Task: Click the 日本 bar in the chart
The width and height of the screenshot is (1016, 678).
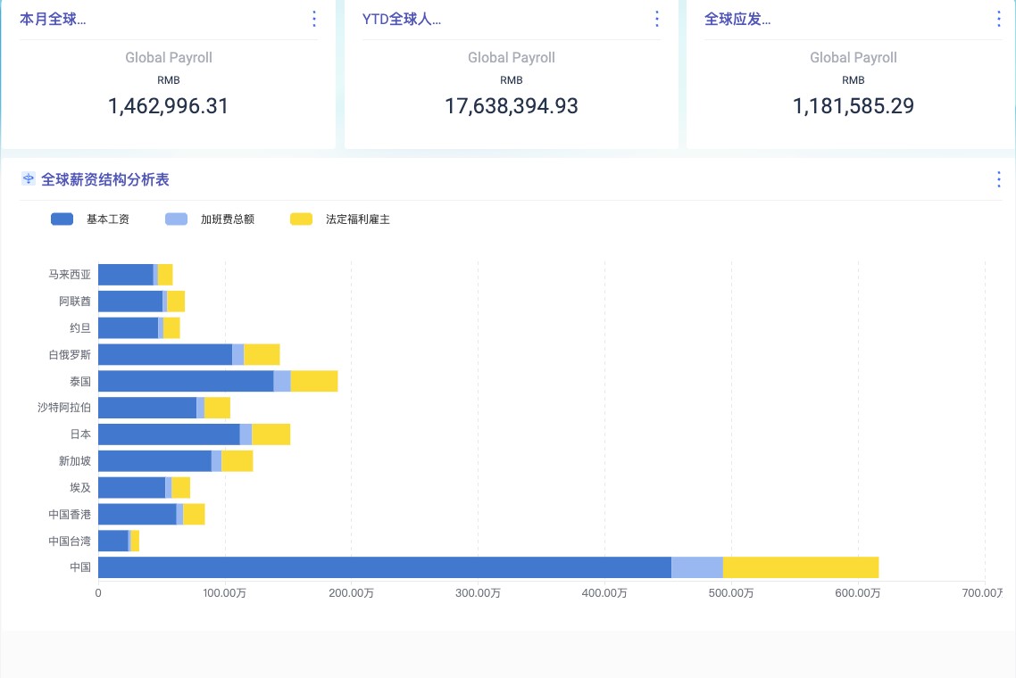Action: pyautogui.click(x=169, y=434)
